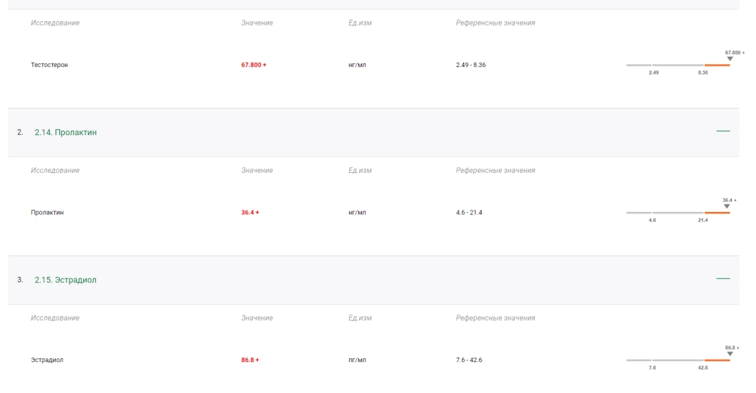Select the Эстрадиол row name
Viewport: 756px width, 393px height.
[x=47, y=360]
